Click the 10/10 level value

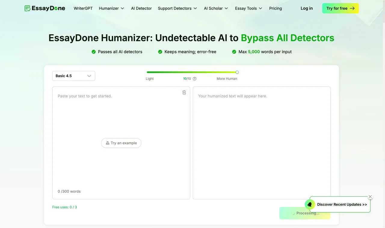point(187,79)
